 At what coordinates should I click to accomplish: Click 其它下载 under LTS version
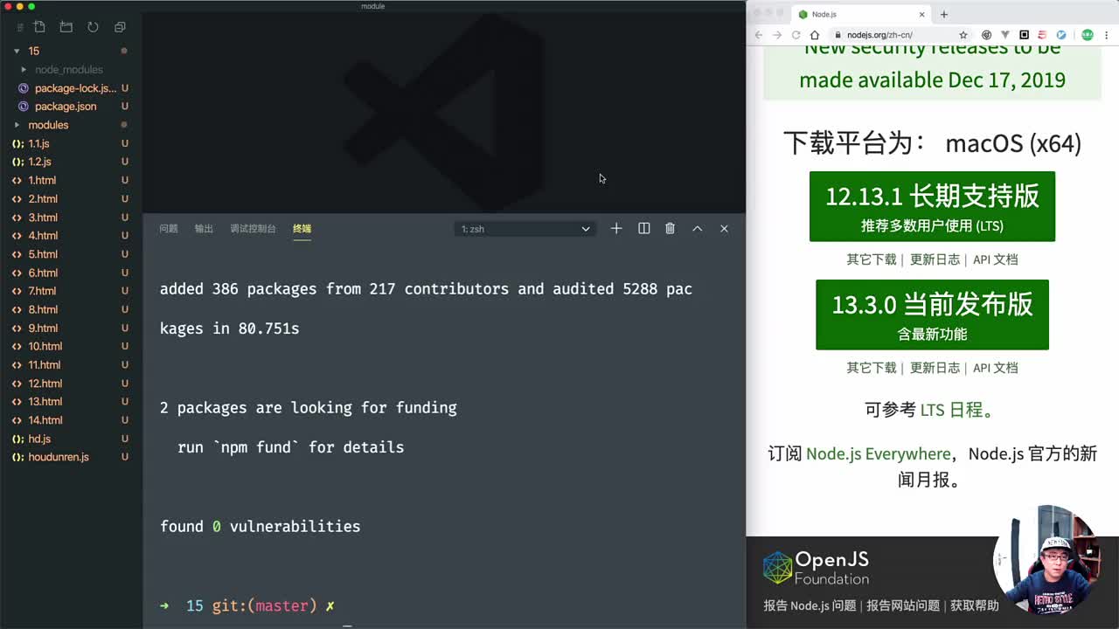872,259
